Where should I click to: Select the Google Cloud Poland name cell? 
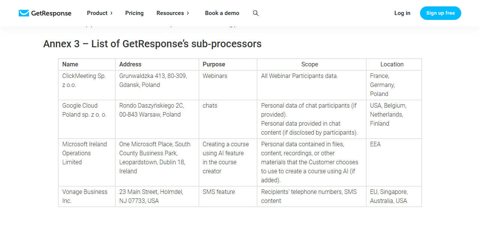(x=87, y=119)
